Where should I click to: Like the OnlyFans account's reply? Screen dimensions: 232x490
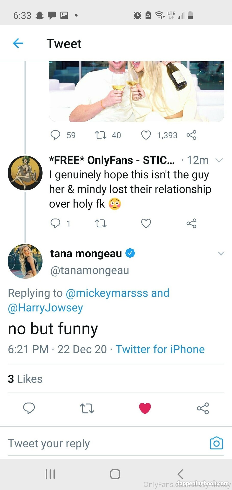pos(146,223)
